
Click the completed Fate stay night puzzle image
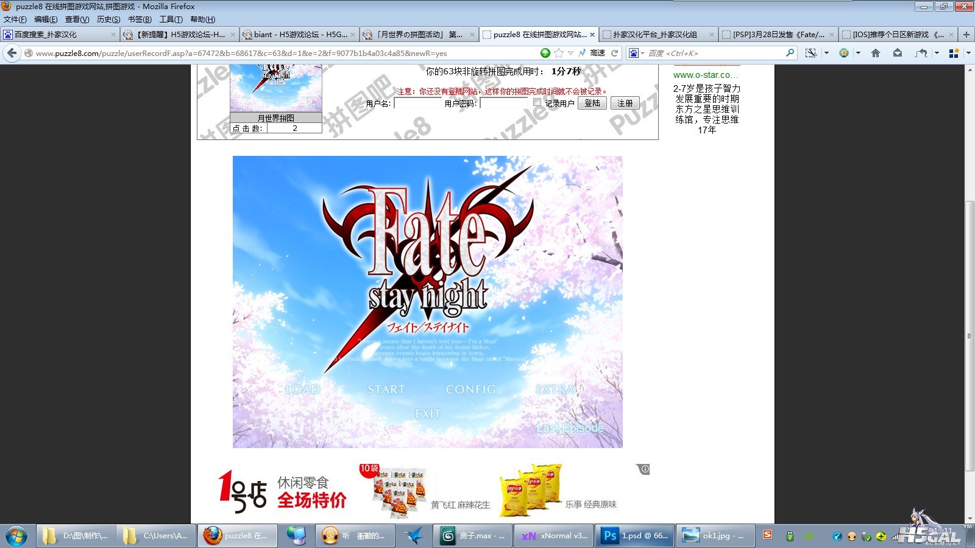(x=428, y=302)
